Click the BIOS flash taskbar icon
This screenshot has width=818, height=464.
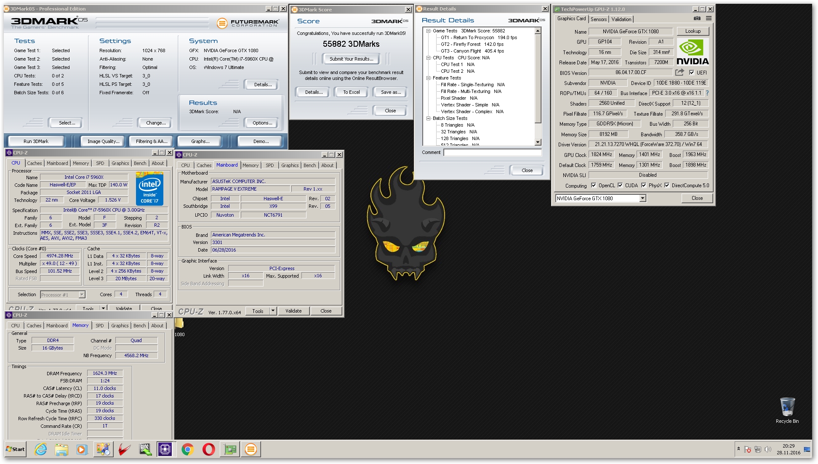click(x=145, y=449)
